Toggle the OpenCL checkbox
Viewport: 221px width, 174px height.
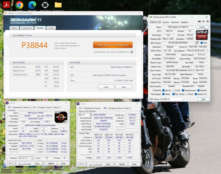point(163,90)
